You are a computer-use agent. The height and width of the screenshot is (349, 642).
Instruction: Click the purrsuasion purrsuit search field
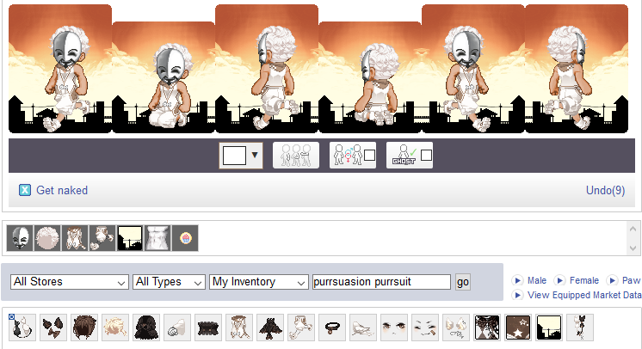(381, 282)
